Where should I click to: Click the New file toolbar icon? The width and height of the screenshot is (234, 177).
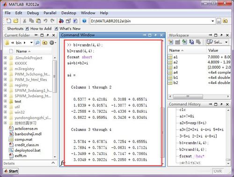(x=8, y=21)
